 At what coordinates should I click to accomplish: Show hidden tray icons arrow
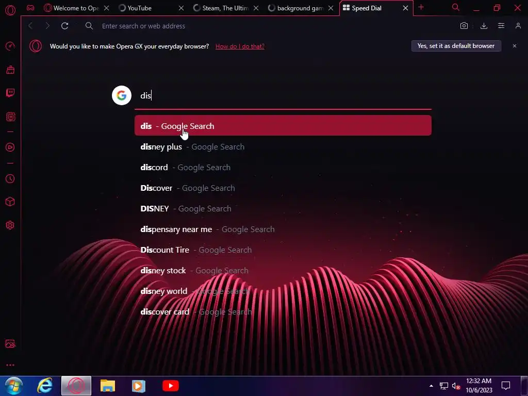click(431, 386)
